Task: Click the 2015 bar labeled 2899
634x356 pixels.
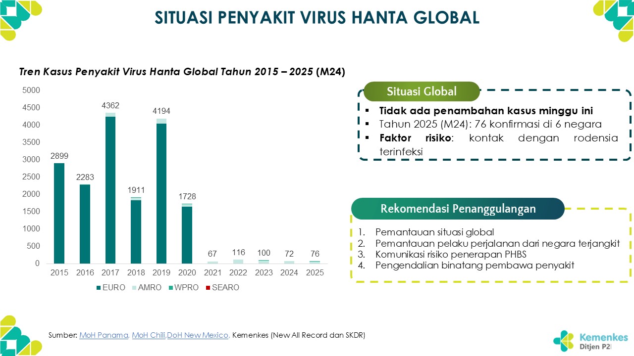Action: coord(59,213)
